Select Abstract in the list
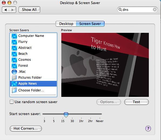This screenshot has height=140, width=161. (x=33, y=48)
